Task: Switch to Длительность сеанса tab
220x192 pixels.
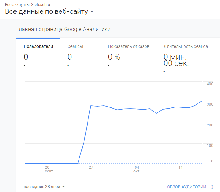Action: [185, 47]
